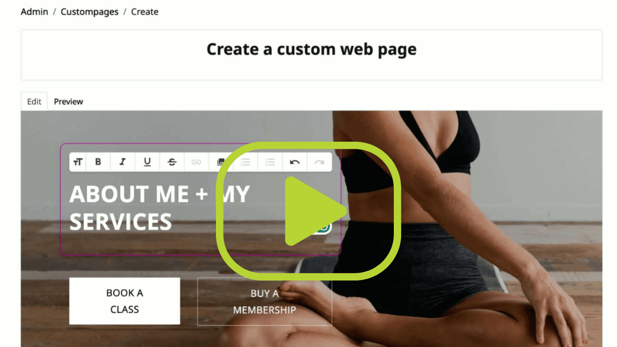Screen dimensions: 617x347
Task: Open the text size formatting tool
Action: [78, 162]
